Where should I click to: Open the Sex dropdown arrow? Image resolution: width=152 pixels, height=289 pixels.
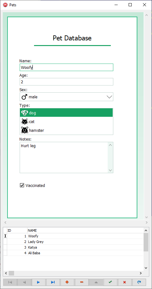coord(109,97)
